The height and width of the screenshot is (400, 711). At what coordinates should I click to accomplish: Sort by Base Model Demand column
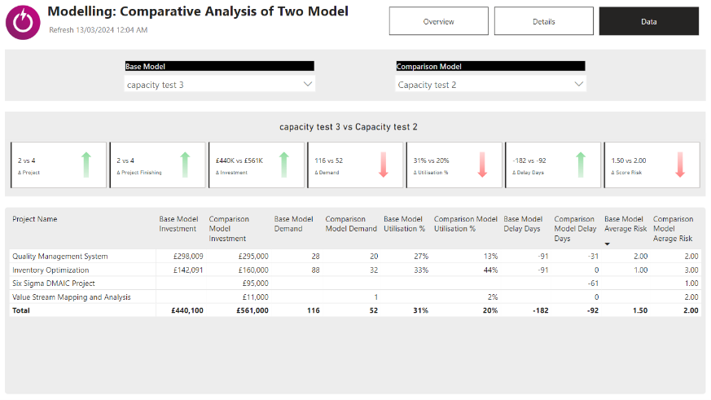[x=293, y=224]
